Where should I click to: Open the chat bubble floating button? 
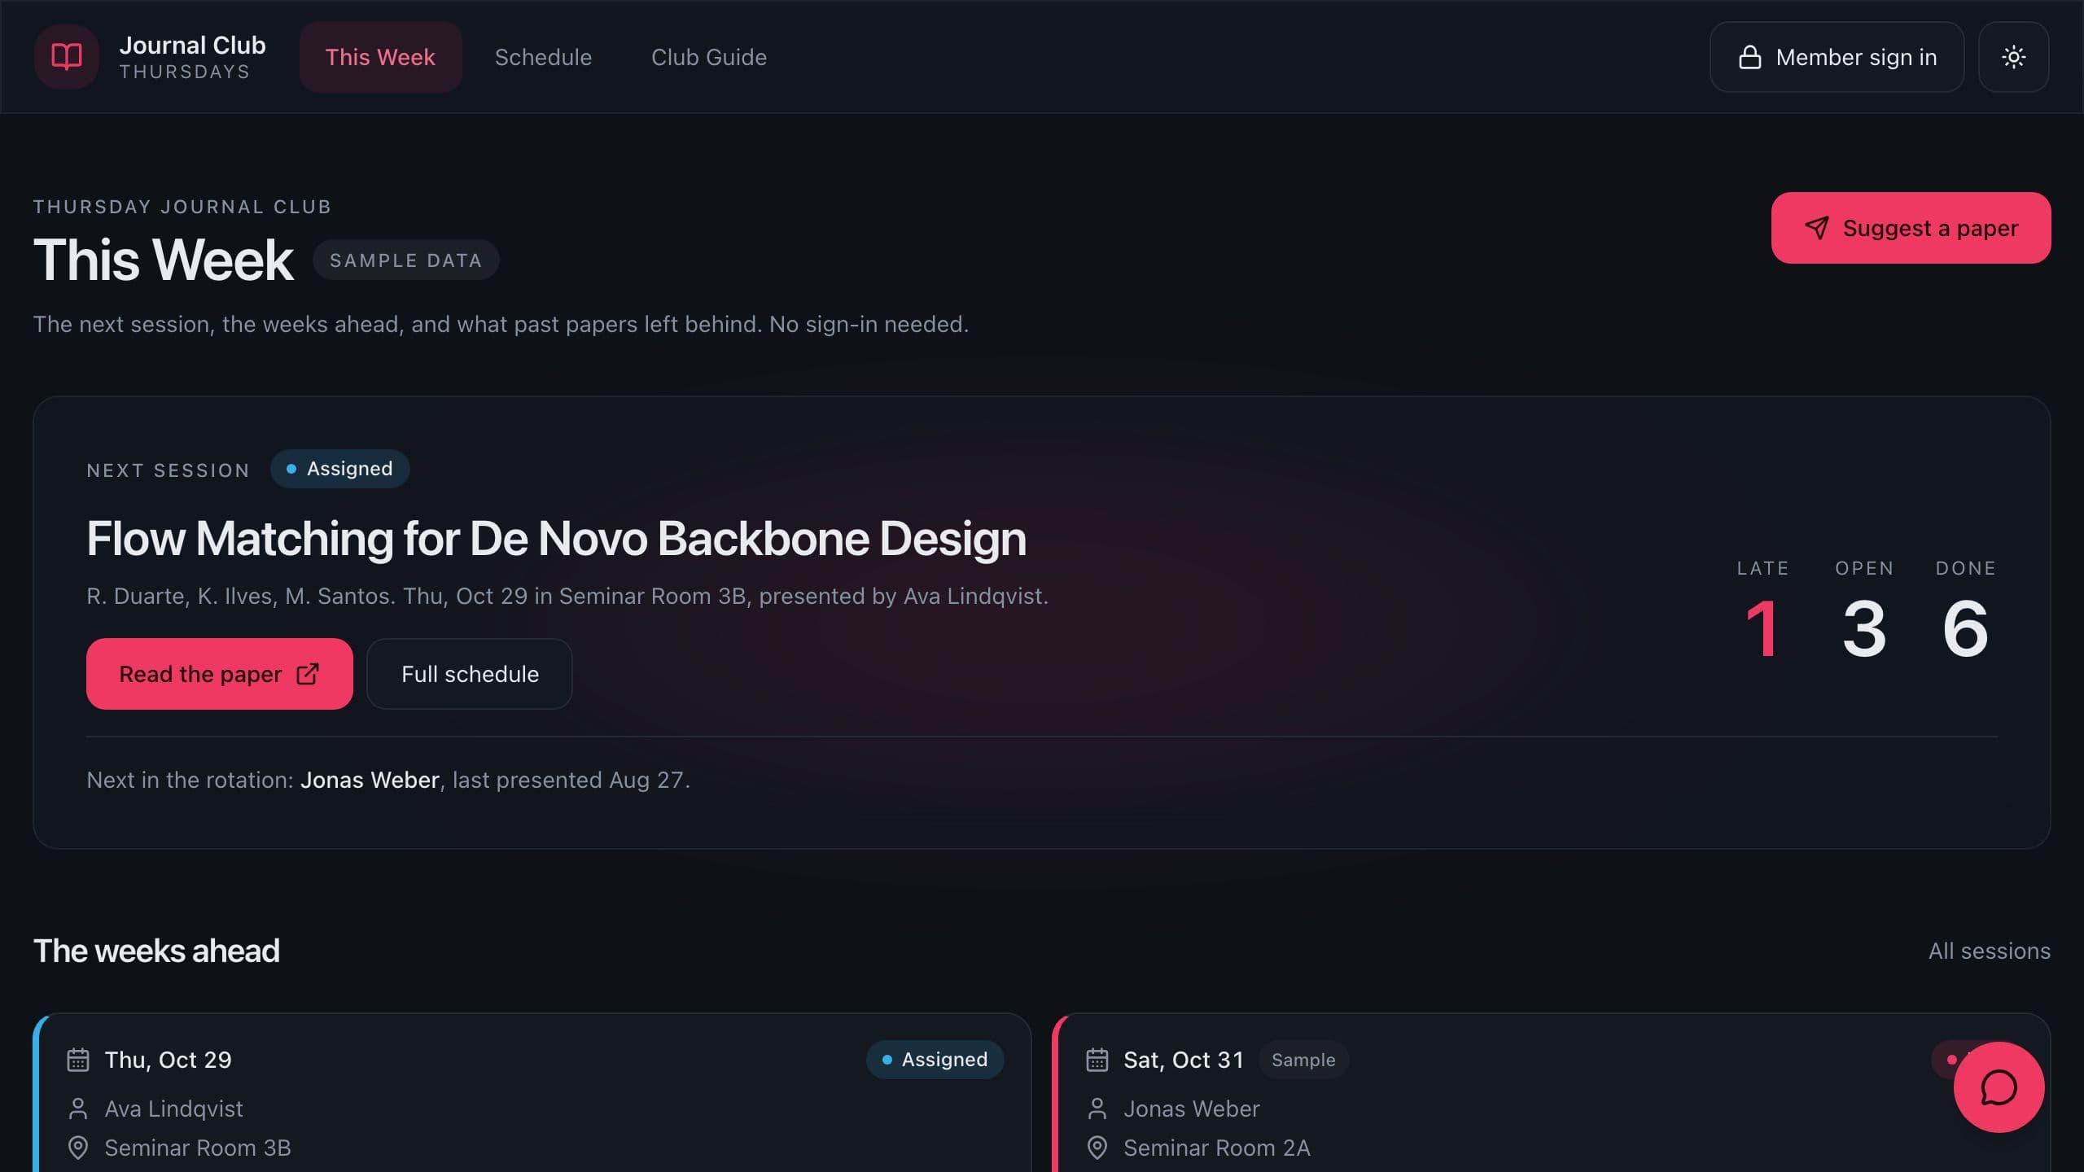pyautogui.click(x=1999, y=1087)
